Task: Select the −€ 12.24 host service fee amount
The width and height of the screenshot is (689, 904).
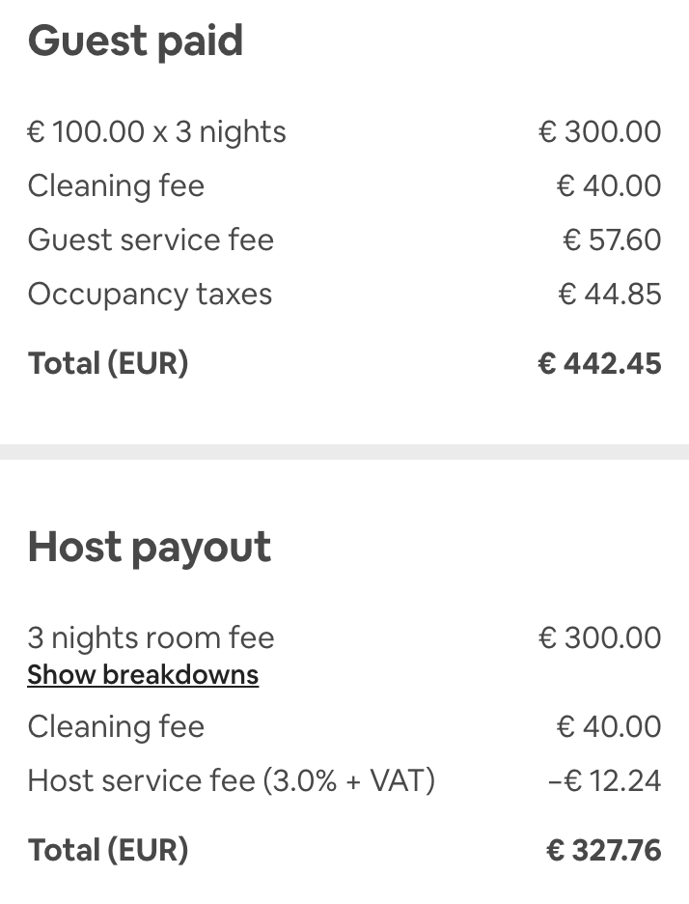Action: (x=604, y=780)
